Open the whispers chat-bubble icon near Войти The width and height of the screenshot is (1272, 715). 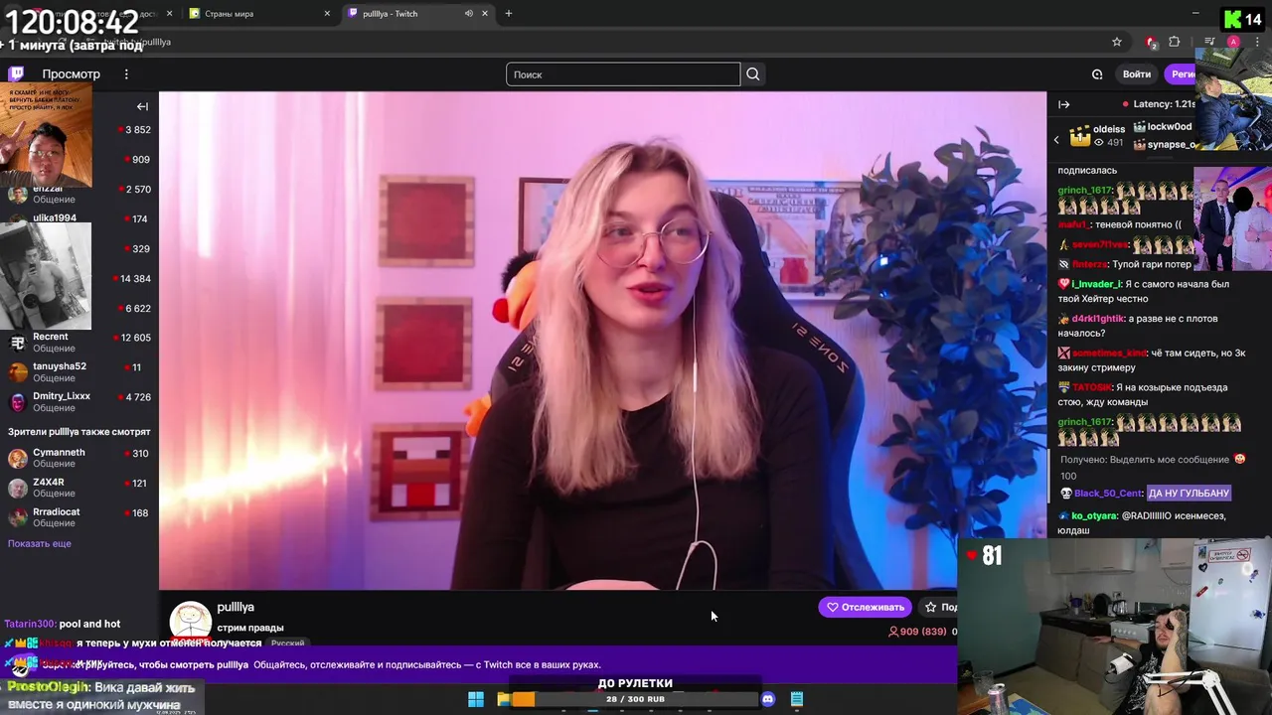(x=1097, y=74)
